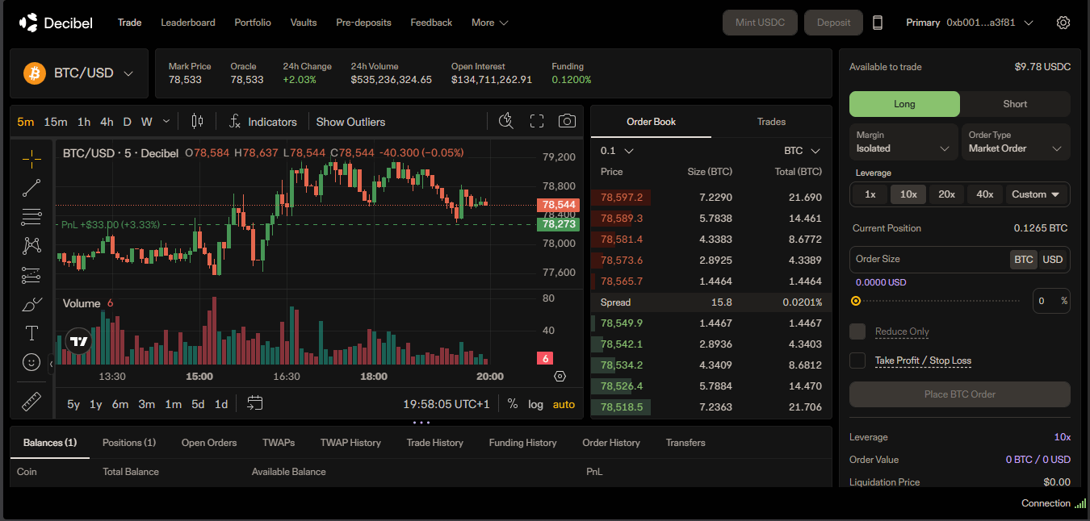Open go to date calendar icon
This screenshot has height=521, width=1090.
255,403
